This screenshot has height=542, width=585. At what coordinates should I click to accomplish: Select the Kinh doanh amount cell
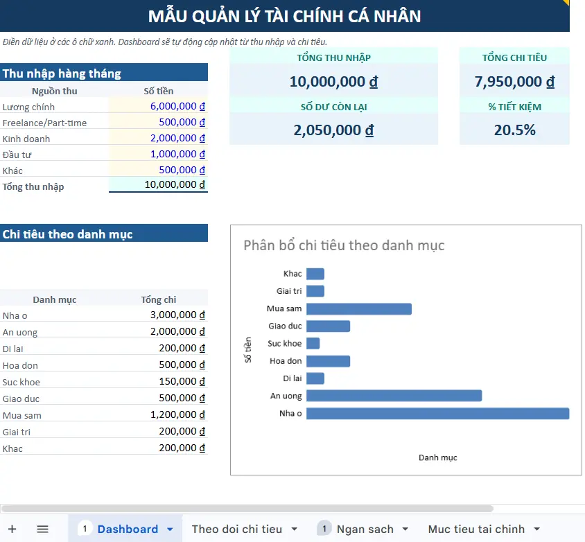click(159, 138)
